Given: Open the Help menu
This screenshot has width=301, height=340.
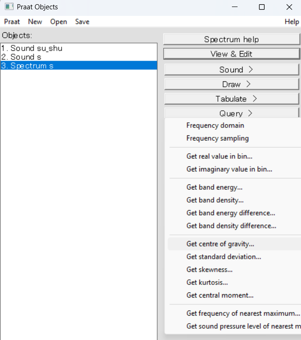Looking at the screenshot, I should click(292, 21).
